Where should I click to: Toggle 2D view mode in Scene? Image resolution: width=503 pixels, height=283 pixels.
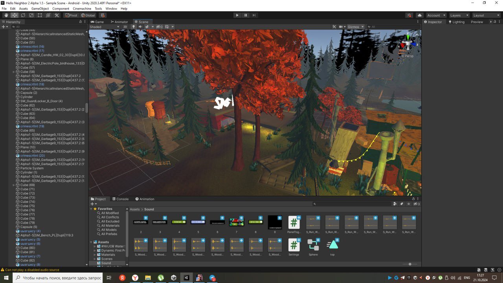(x=125, y=27)
